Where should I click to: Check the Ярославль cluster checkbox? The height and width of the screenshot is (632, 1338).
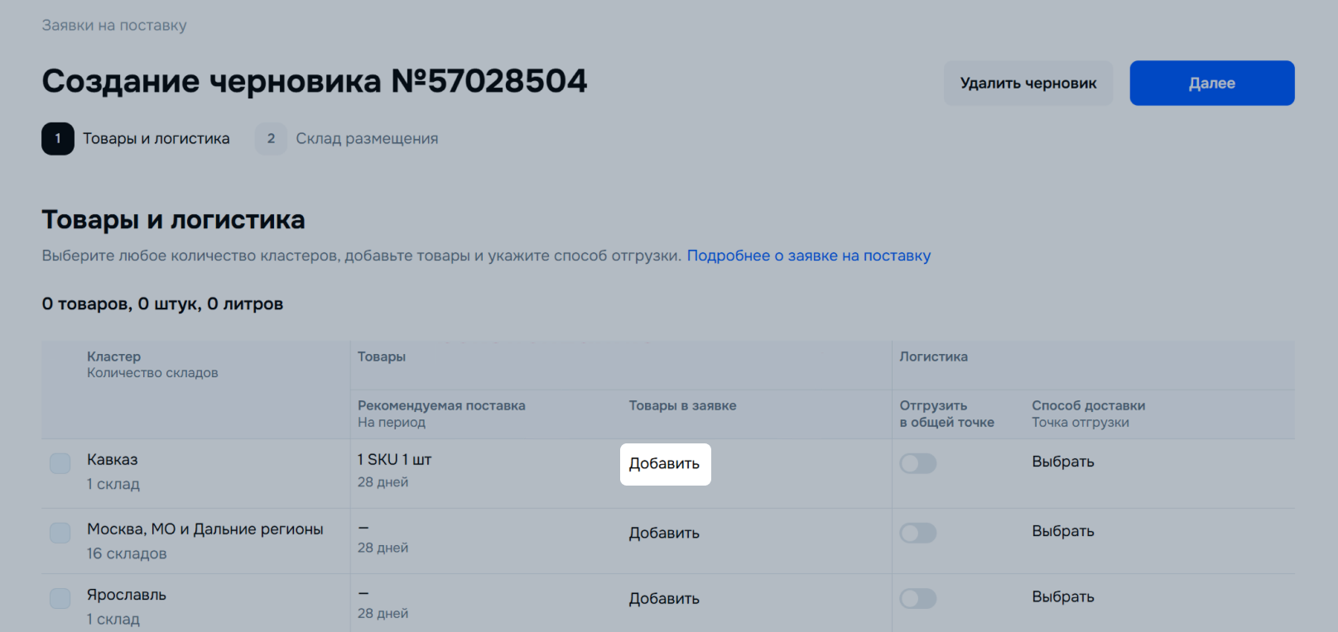60,598
